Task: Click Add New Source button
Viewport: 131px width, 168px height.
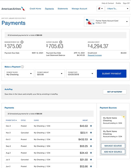Action: point(113,152)
